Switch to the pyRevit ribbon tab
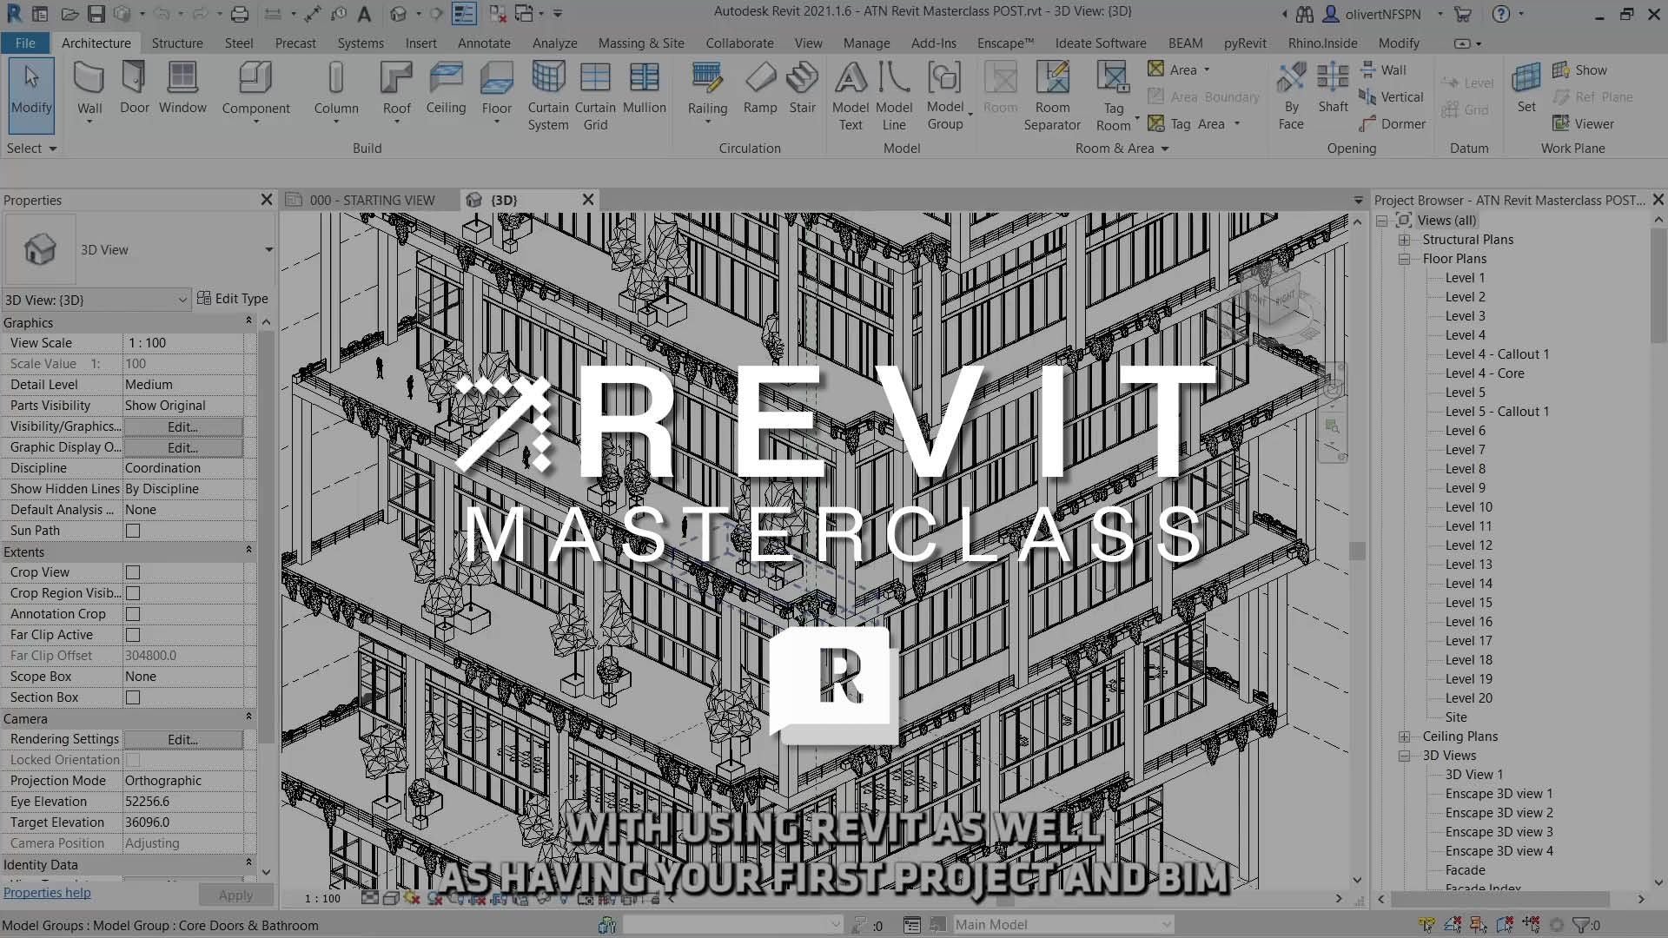1668x938 pixels. (1245, 43)
